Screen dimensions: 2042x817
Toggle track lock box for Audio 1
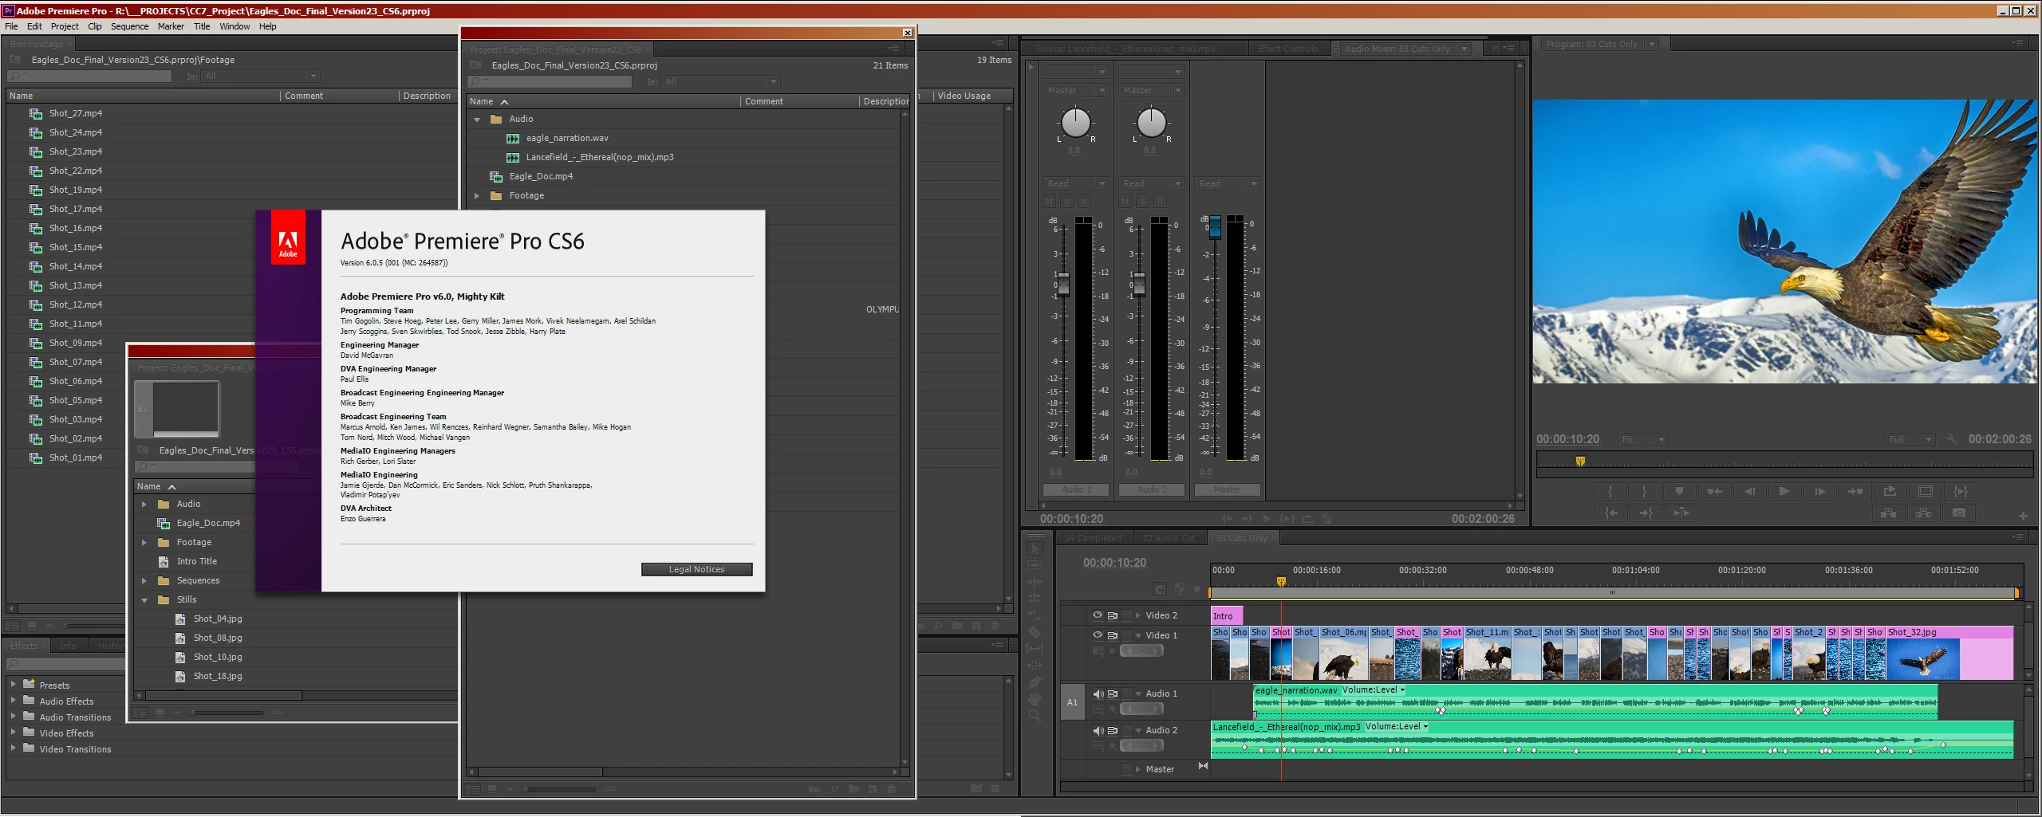pyautogui.click(x=1126, y=693)
